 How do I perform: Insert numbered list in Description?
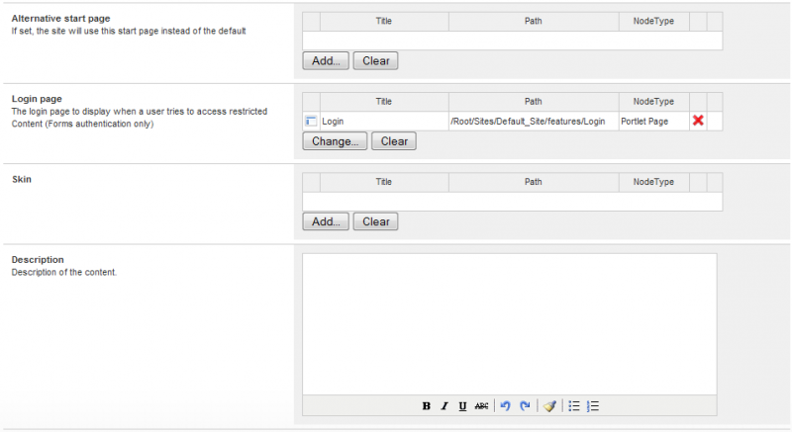tap(593, 405)
